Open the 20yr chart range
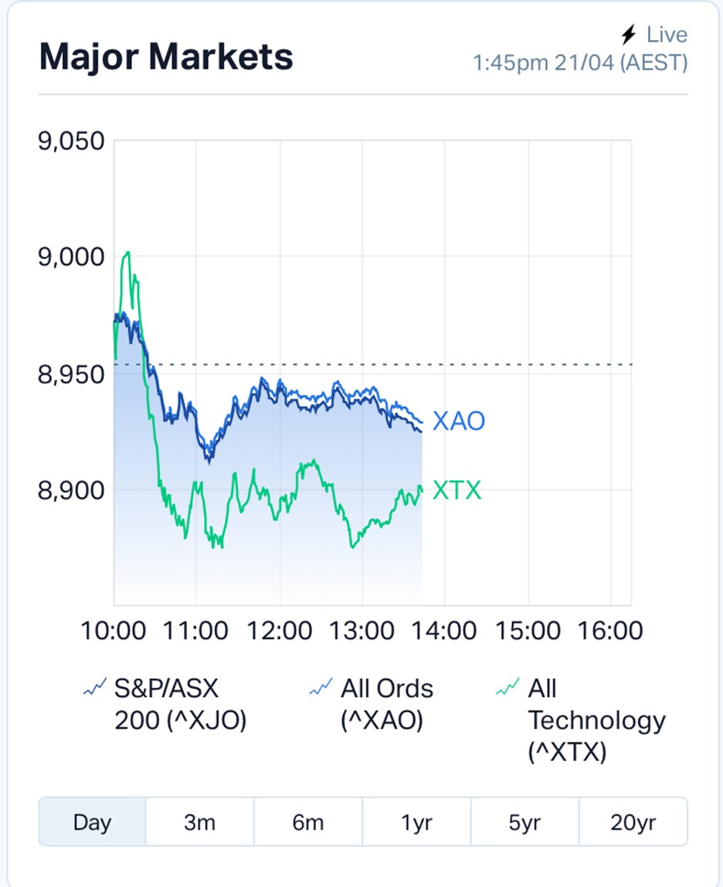This screenshot has width=723, height=887. (633, 822)
